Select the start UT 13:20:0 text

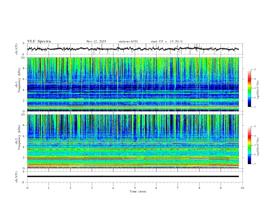point(166,41)
